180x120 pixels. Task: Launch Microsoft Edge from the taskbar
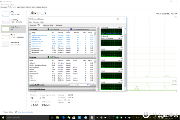tap(63, 118)
